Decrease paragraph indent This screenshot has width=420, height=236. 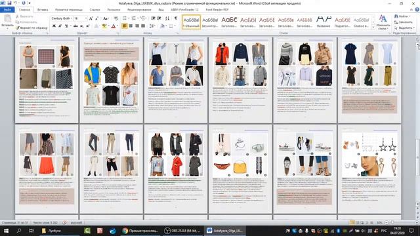click(153, 18)
